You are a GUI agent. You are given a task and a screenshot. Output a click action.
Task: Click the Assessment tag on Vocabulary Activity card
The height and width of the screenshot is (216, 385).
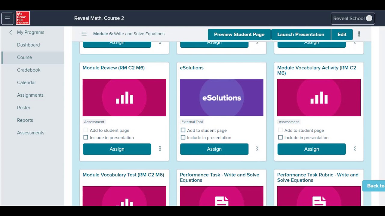click(x=289, y=122)
